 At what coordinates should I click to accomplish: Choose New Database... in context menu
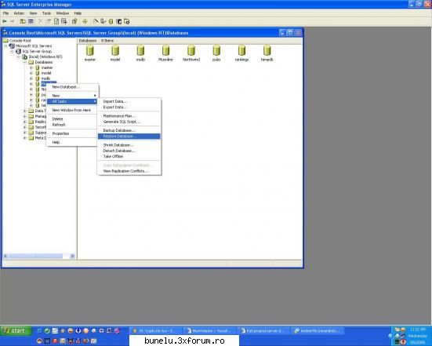pyautogui.click(x=72, y=87)
